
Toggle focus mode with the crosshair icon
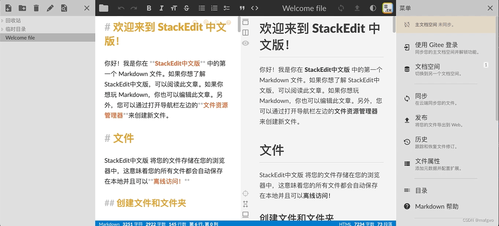click(x=245, y=193)
